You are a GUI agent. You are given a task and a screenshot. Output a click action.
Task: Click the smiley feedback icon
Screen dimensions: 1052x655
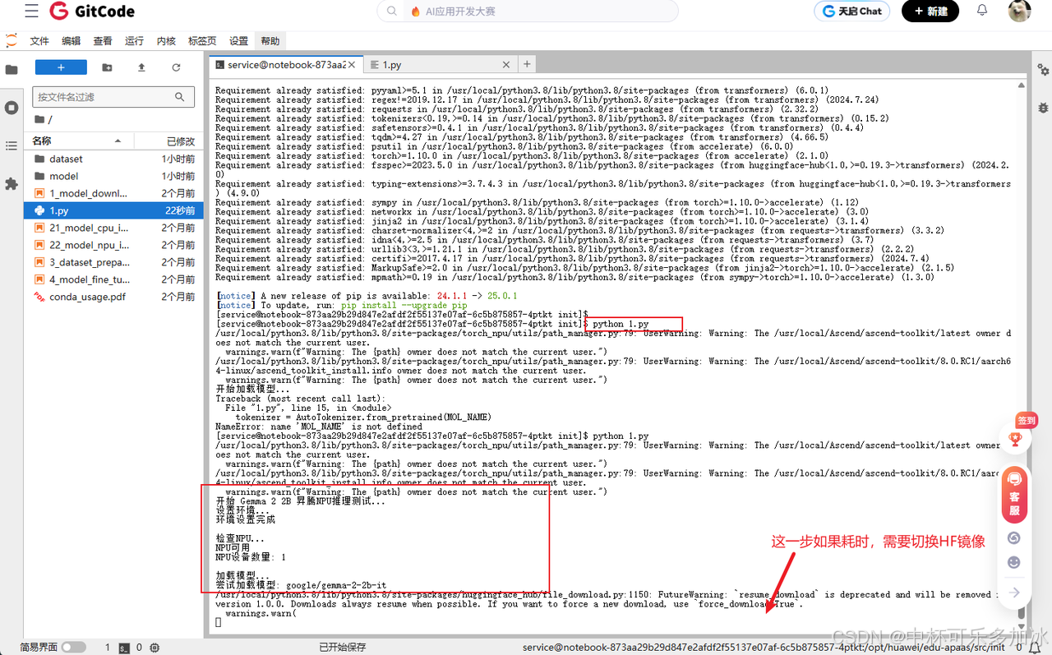1014,562
